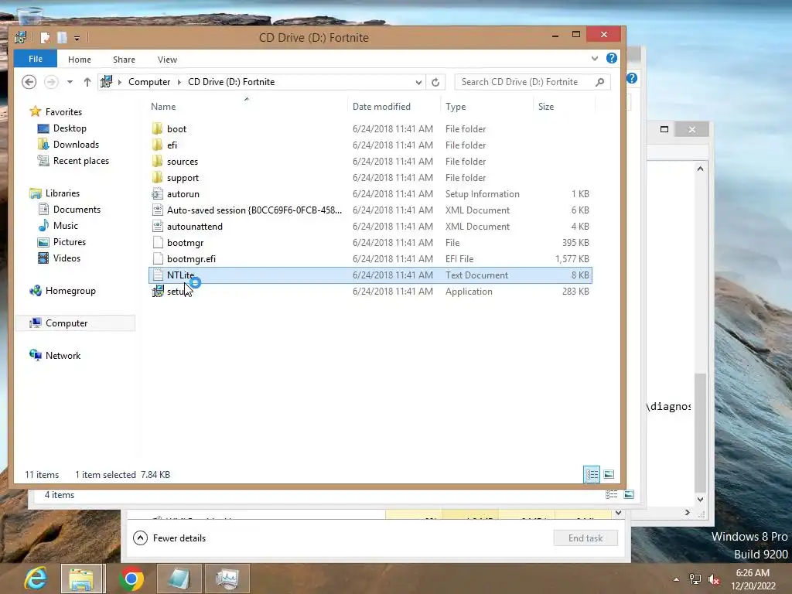Open Task Manager from the taskbar

[227, 579]
